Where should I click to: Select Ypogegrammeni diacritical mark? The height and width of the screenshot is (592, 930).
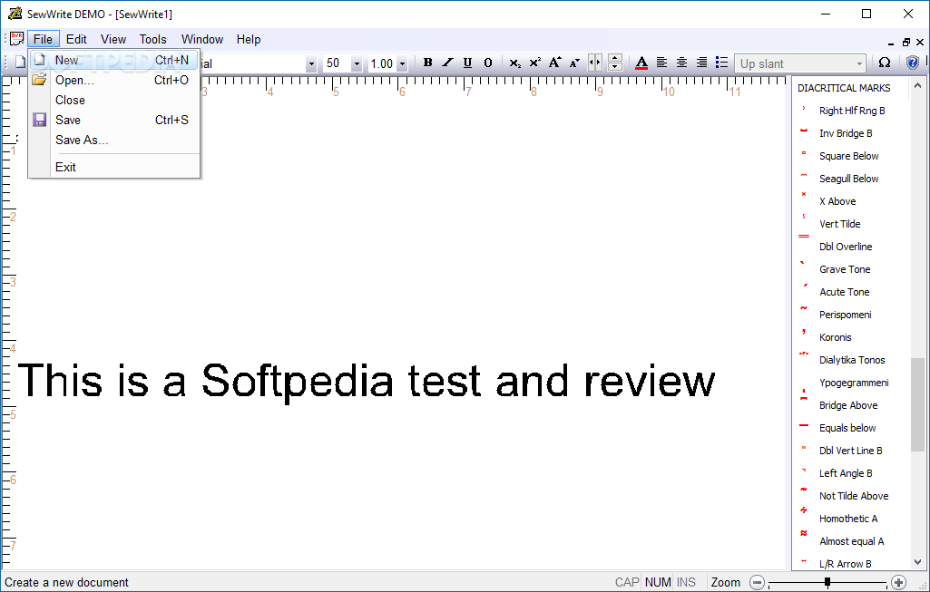click(x=852, y=383)
